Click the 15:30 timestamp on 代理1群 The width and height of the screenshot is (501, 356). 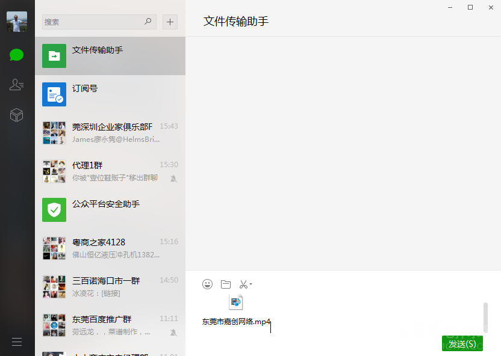tap(169, 165)
